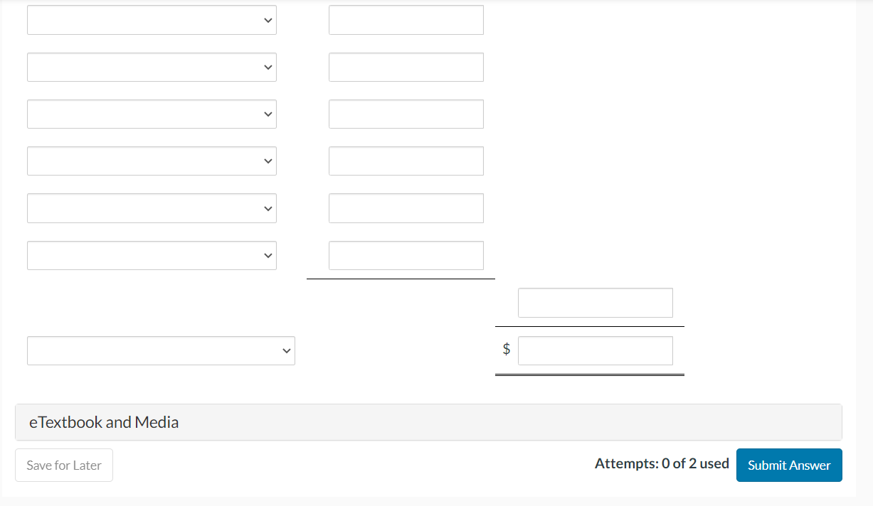Image resolution: width=873 pixels, height=506 pixels.
Task: Select the fourth amount field
Action: [406, 161]
